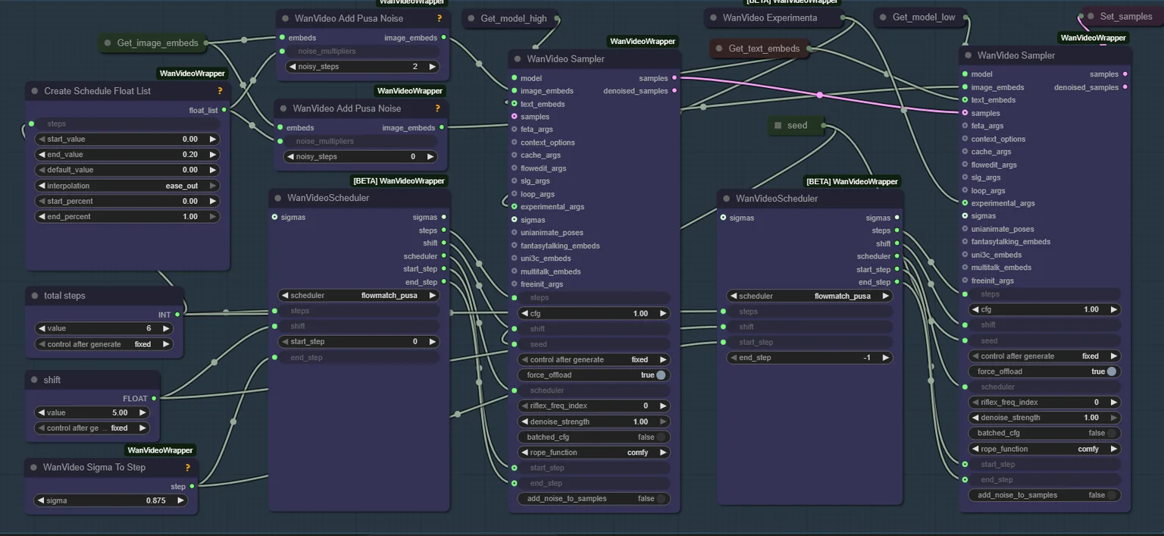Increase total steps value 6
This screenshot has width=1164, height=536.
[x=166, y=328]
